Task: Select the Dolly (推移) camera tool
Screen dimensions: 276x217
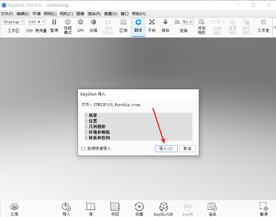Action: click(165, 22)
